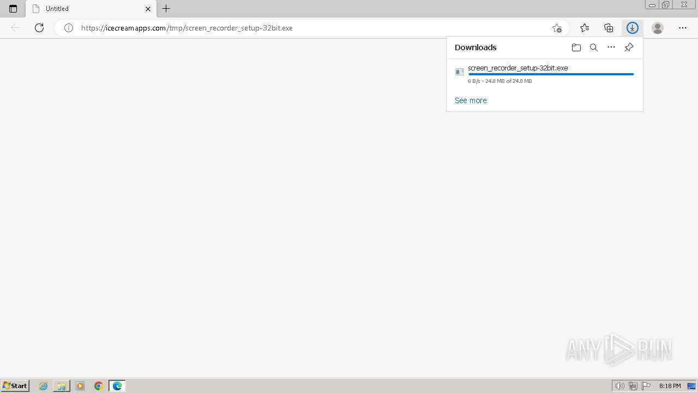The image size is (698, 393).
Task: Open browser Settings and more menu
Action: coord(683,28)
